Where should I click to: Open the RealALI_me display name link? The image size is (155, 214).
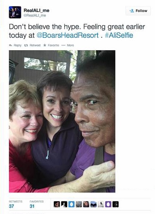click(x=36, y=10)
